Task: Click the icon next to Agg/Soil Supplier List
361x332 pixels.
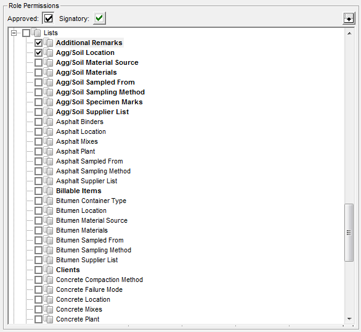Action: pos(48,112)
